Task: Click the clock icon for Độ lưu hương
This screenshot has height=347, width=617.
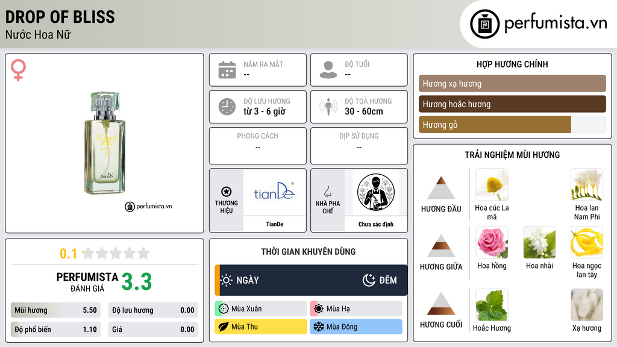Action: [227, 107]
